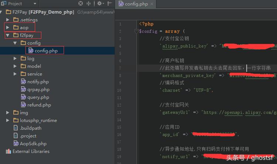The width and height of the screenshot is (277, 164).
Task: Click the AopSdk.php file icon
Action: (x=16, y=144)
